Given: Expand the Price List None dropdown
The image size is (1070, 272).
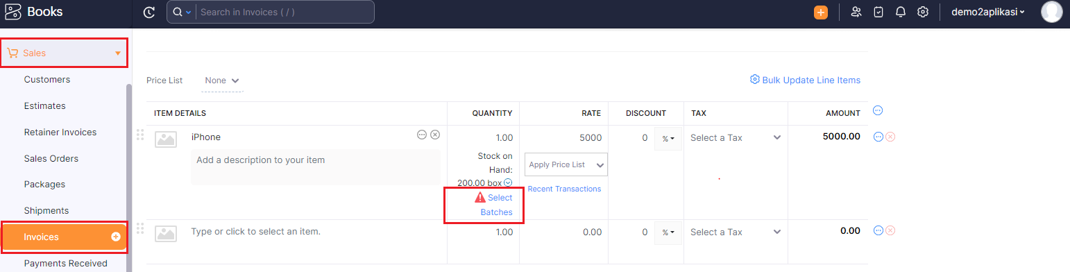Looking at the screenshot, I should [x=222, y=80].
